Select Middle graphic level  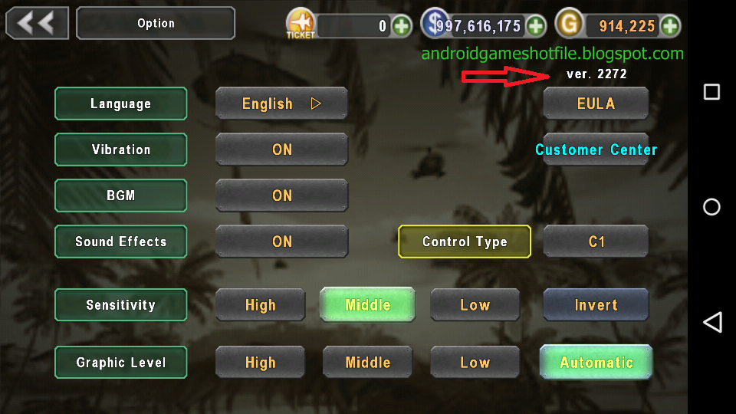point(367,363)
